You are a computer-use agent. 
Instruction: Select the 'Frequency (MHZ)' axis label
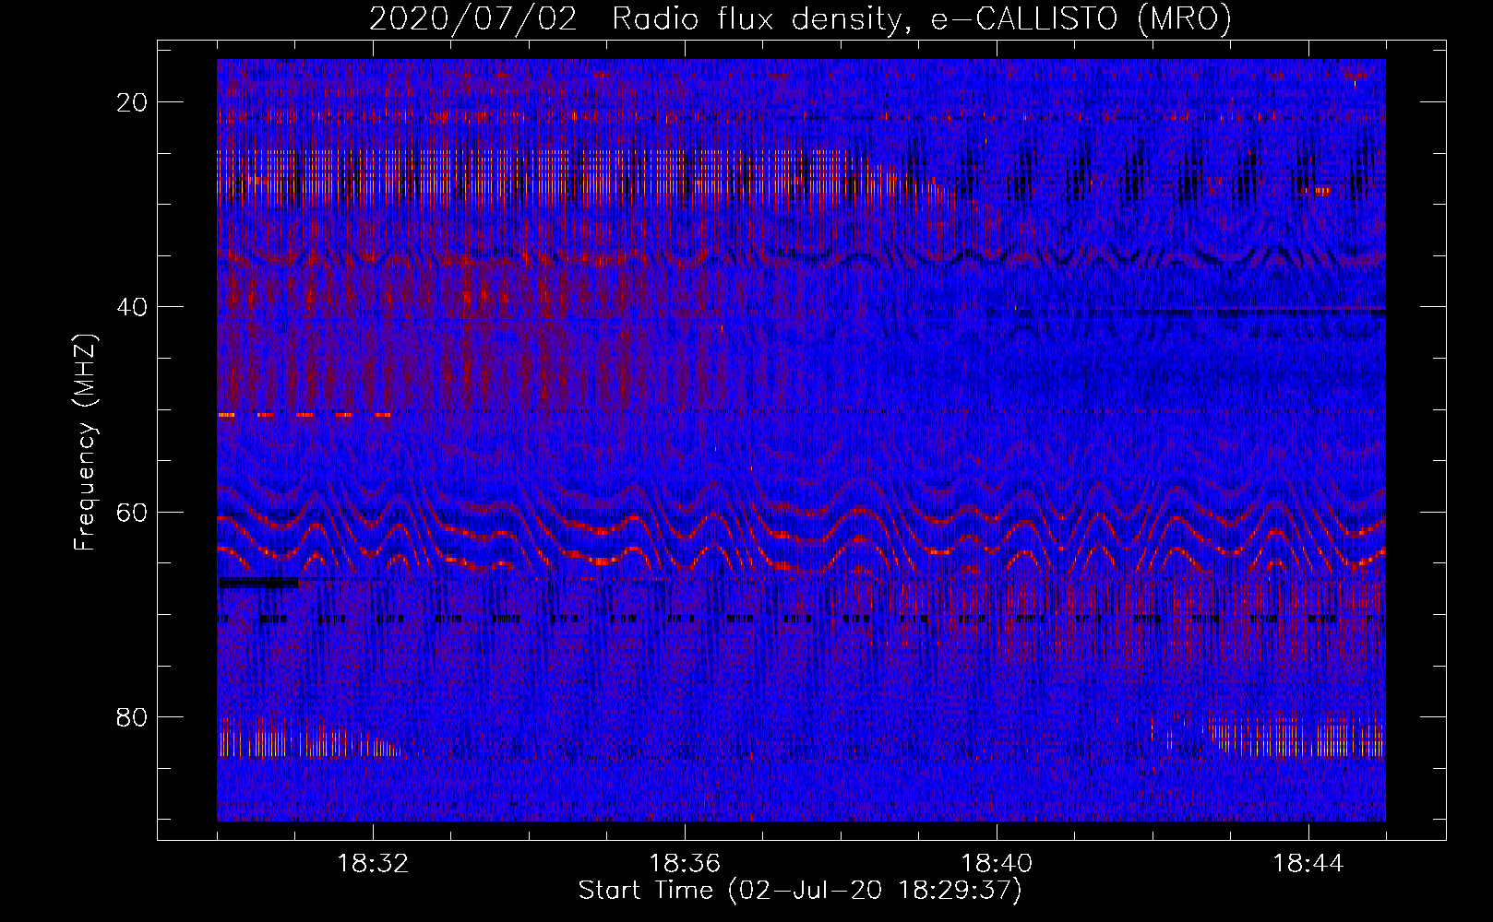point(85,443)
